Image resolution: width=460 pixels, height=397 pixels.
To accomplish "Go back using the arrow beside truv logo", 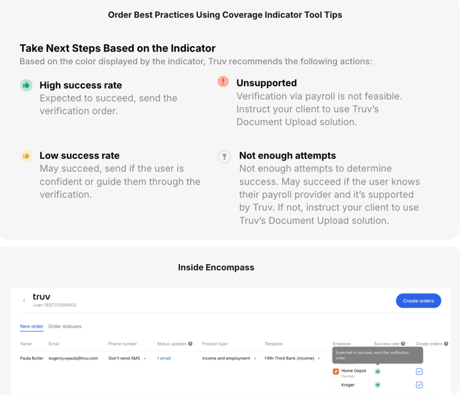I will 24,301.
